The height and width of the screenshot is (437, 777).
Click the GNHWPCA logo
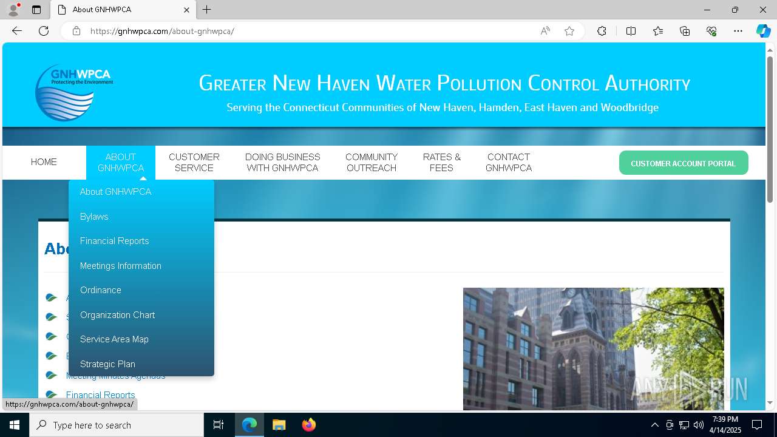(x=74, y=92)
